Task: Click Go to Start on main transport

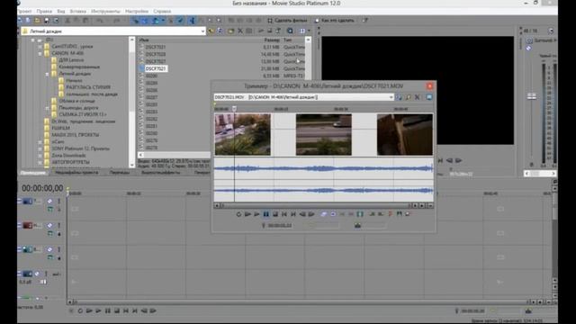Action: (x=126, y=310)
